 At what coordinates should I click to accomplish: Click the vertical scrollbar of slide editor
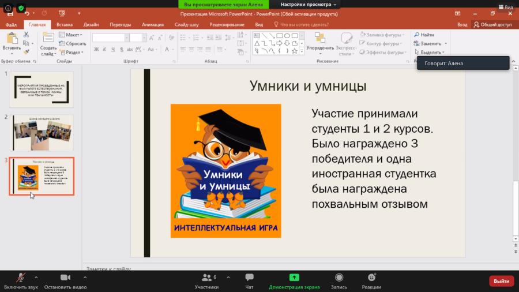coord(516,154)
